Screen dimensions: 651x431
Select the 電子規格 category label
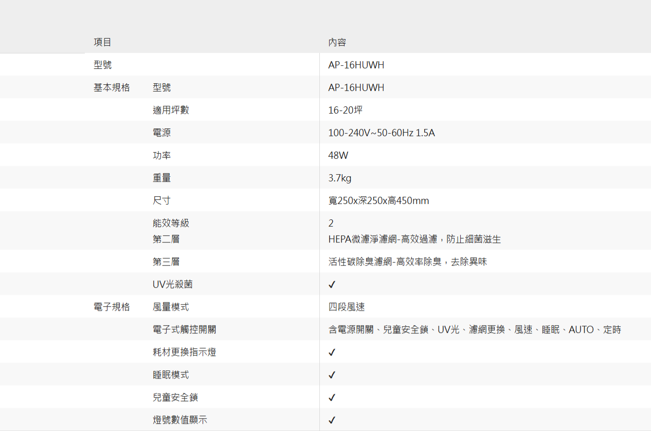coord(112,307)
